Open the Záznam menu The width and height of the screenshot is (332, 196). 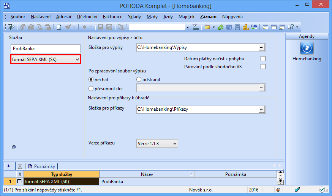coord(208,17)
